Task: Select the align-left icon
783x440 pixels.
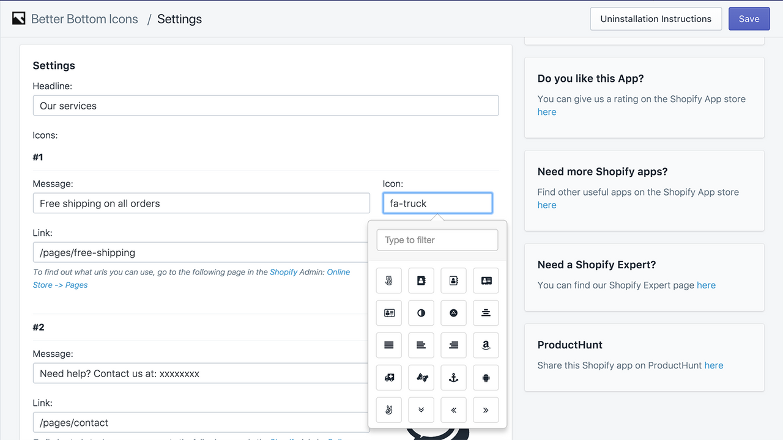Action: tap(421, 345)
